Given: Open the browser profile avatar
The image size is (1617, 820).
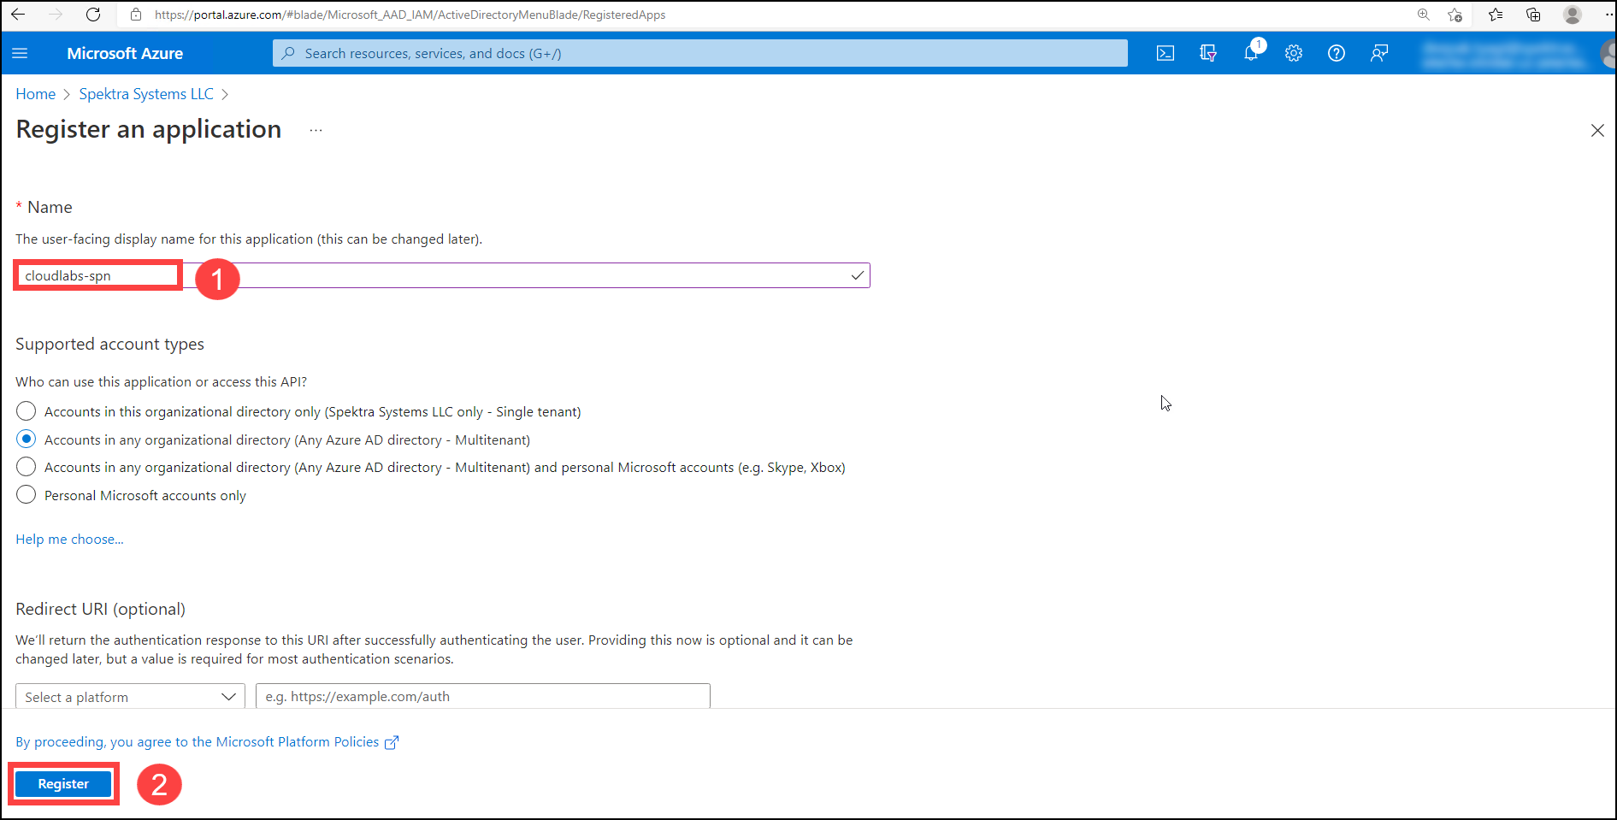Looking at the screenshot, I should point(1572,15).
